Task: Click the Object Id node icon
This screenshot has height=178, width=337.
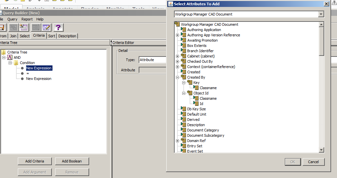Action: 189,93
